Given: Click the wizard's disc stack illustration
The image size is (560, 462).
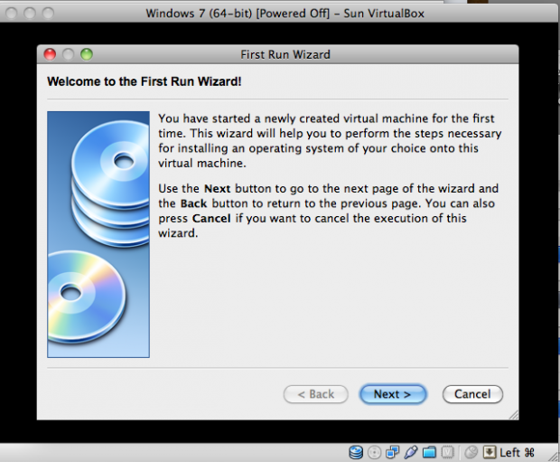Looking at the screenshot, I should 98,234.
